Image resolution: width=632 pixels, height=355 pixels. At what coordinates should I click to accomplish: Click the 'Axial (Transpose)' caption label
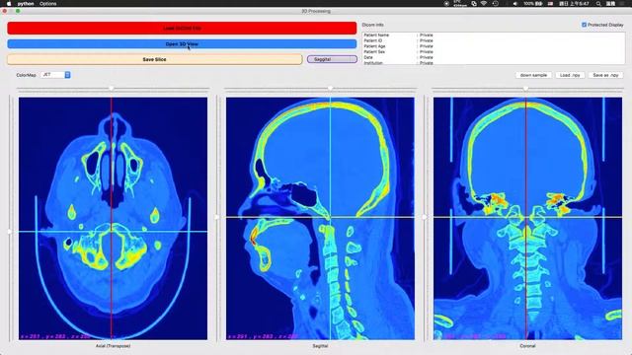click(113, 346)
